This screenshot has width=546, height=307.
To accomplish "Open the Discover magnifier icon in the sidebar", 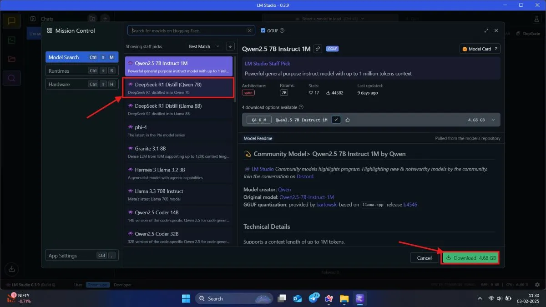I will [12, 78].
